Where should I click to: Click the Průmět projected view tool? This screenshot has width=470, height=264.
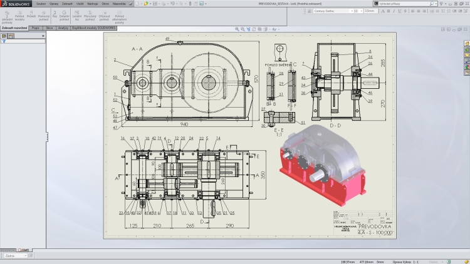(31, 14)
